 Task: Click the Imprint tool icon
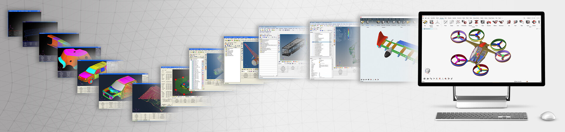coord(528,22)
